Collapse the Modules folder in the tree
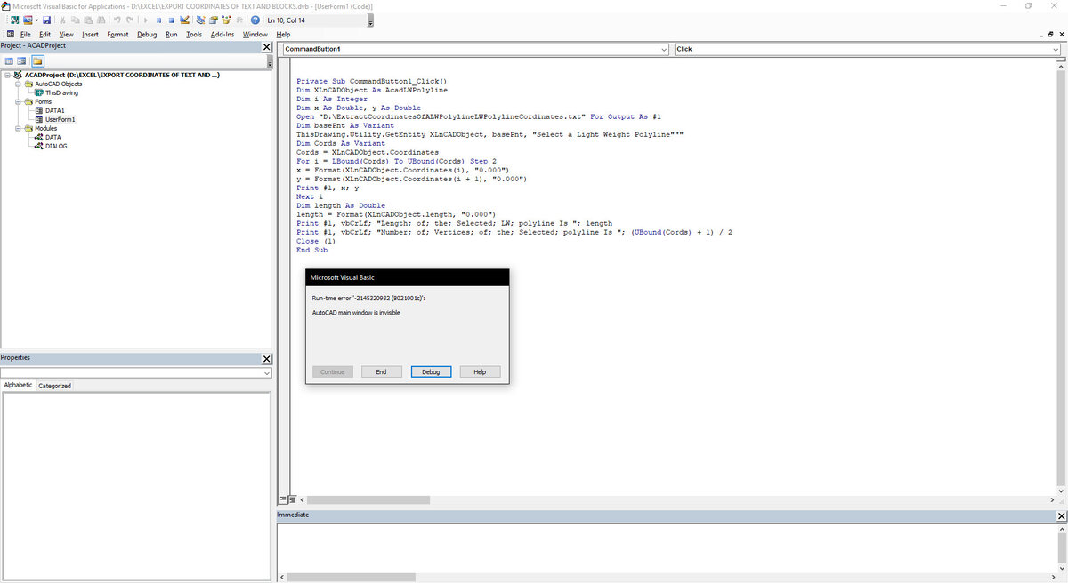1068x583 pixels. tap(16, 128)
